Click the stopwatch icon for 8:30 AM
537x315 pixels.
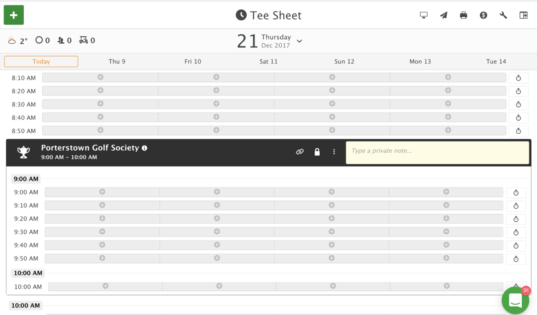pyautogui.click(x=518, y=105)
